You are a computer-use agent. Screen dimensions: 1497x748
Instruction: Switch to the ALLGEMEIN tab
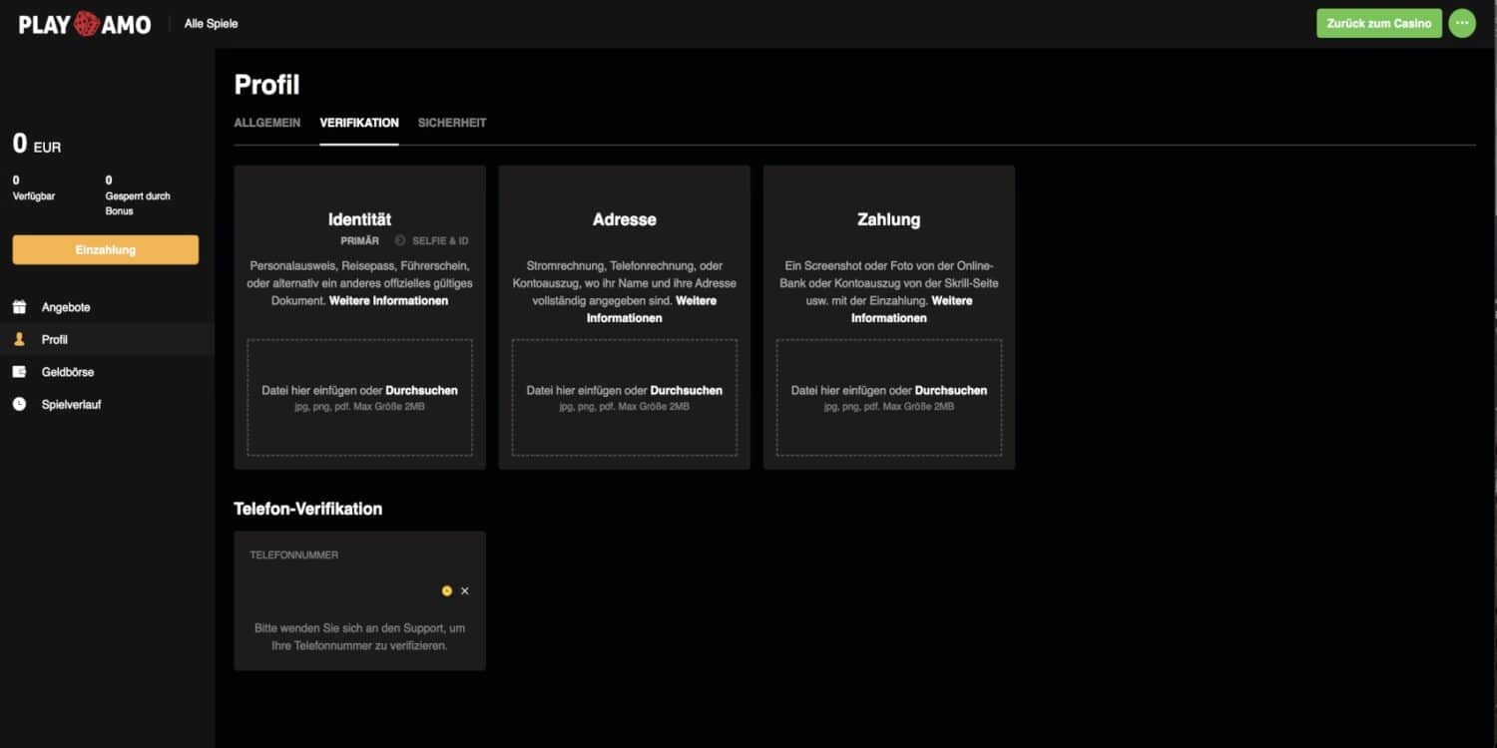point(266,123)
